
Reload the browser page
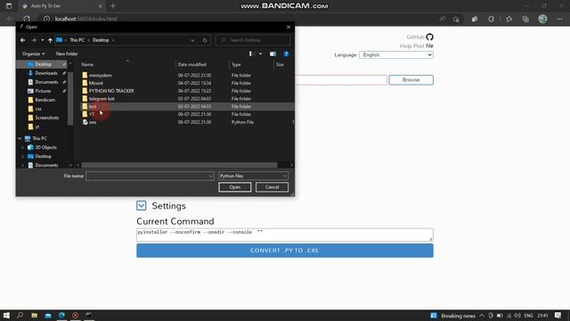27,19
